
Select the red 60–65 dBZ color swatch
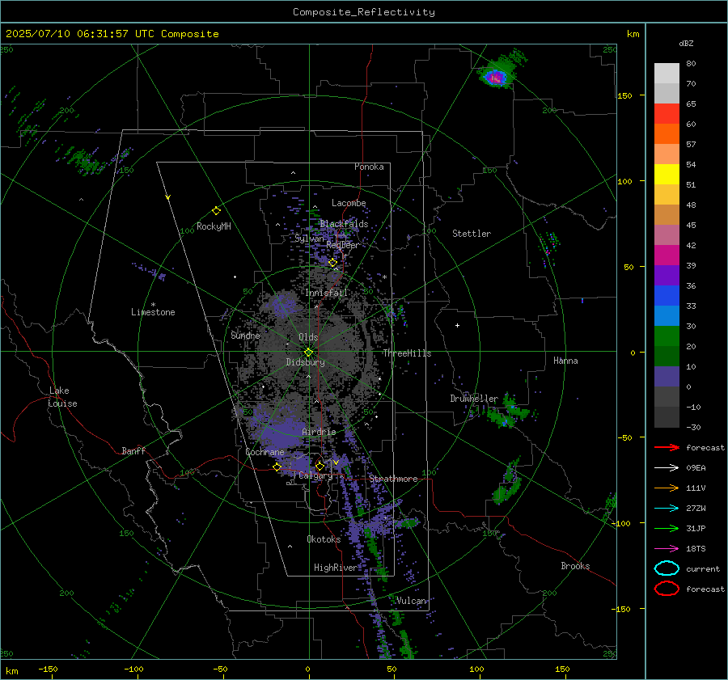[x=667, y=114]
